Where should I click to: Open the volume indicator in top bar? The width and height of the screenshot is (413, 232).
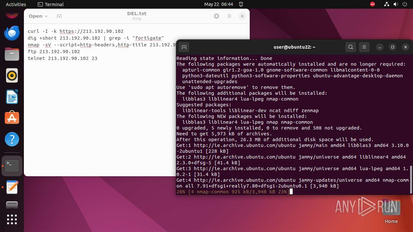(396, 4)
